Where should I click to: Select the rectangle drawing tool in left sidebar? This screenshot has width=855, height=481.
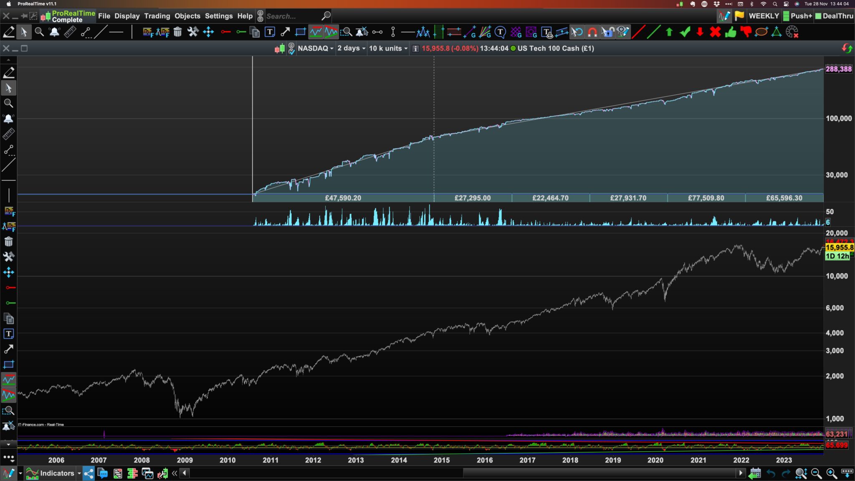pyautogui.click(x=8, y=364)
